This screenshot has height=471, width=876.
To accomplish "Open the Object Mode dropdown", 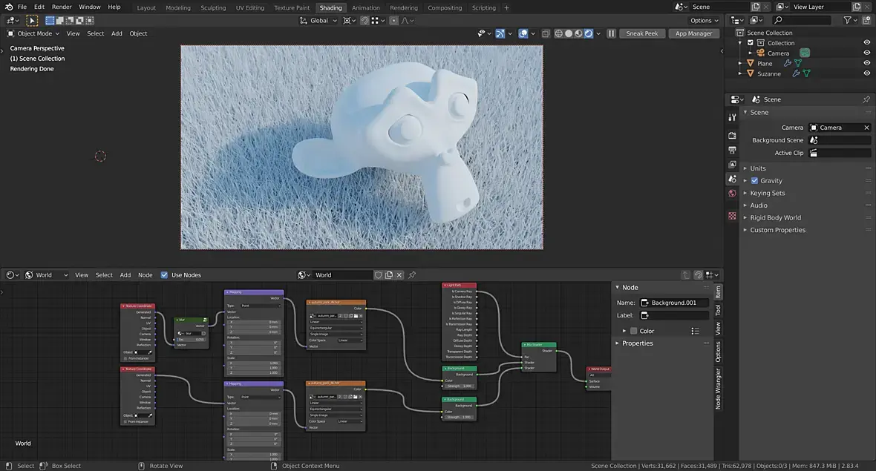I will click(34, 33).
